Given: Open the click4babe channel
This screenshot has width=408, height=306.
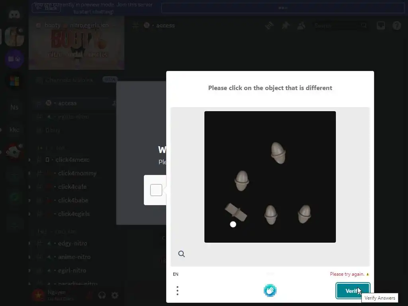Looking at the screenshot, I should point(74,200).
